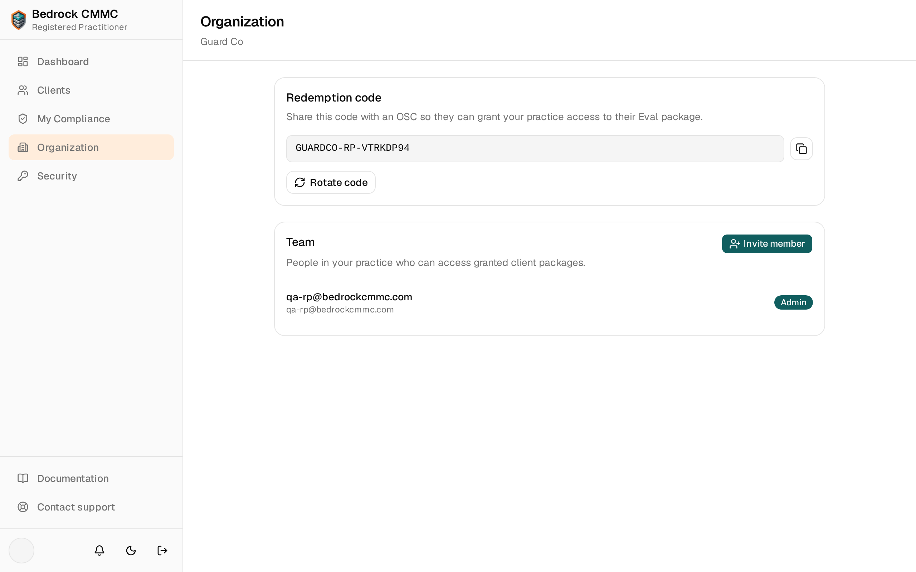Click the Documentation book icon
Viewport: 916px width, 572px height.
[23, 478]
